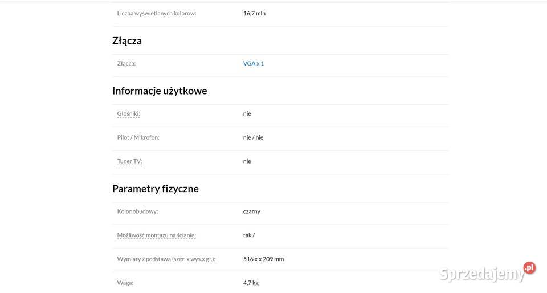
Task: Click the 16,7 mln colors value
Action: [x=254, y=13]
